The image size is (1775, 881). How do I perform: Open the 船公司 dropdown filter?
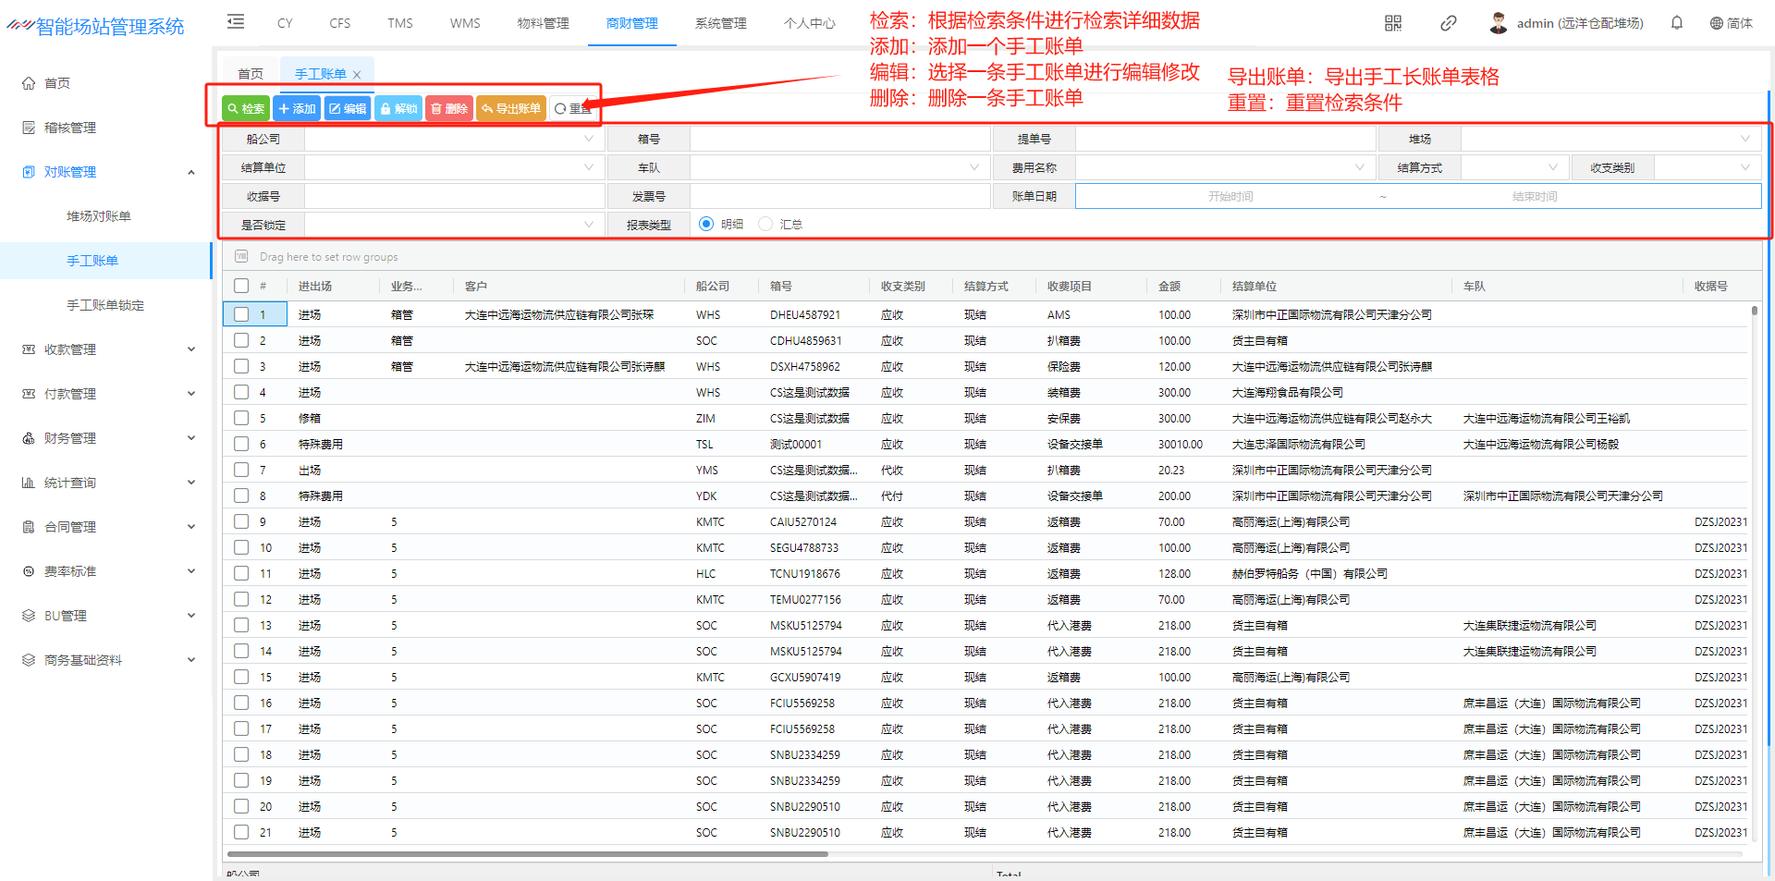pyautogui.click(x=454, y=140)
